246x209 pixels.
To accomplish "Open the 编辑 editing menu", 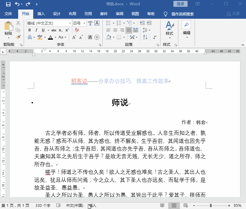I will point(186,30).
